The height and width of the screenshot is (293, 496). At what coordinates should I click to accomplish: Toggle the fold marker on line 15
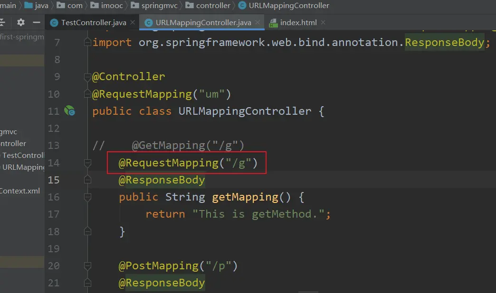[87, 180]
